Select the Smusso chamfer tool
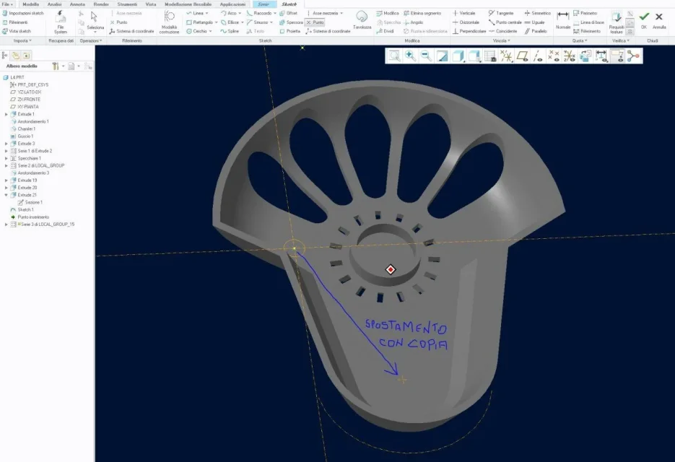Image resolution: width=675 pixels, height=462 pixels. 258,22
